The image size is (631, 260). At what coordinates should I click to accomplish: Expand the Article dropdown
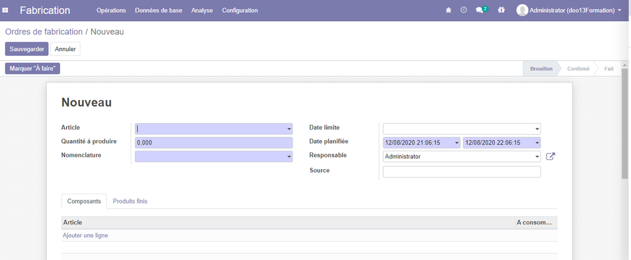[x=288, y=129]
